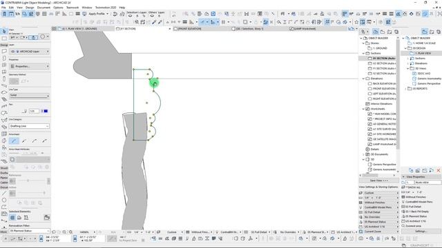Collapse the 3D Views folder in View Map
Screen dimensions: 442x248
click(x=408, y=69)
